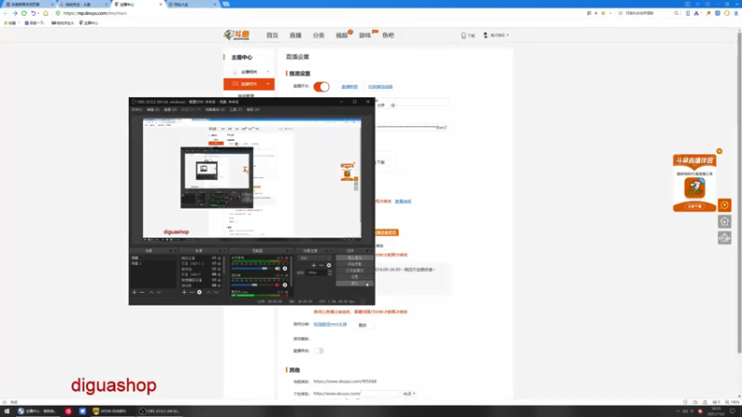
Task: Remove selected source with minus icon in OBS
Action: (x=192, y=292)
